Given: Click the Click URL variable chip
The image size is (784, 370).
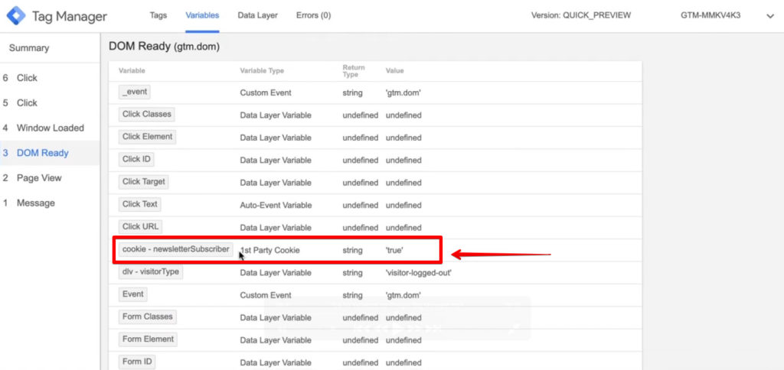Looking at the screenshot, I should 141,227.
